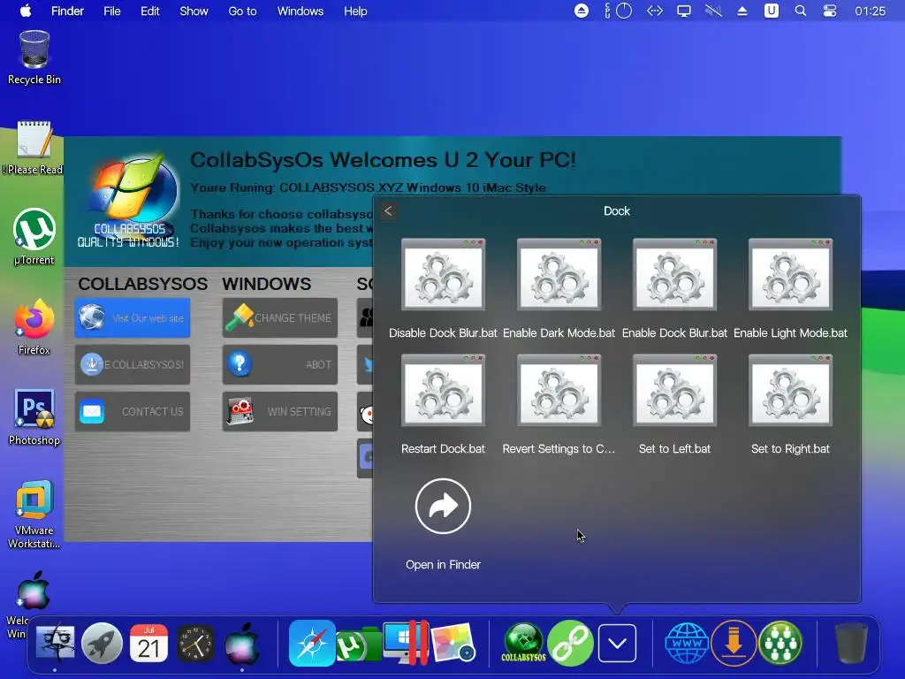Open the File menu

(112, 11)
